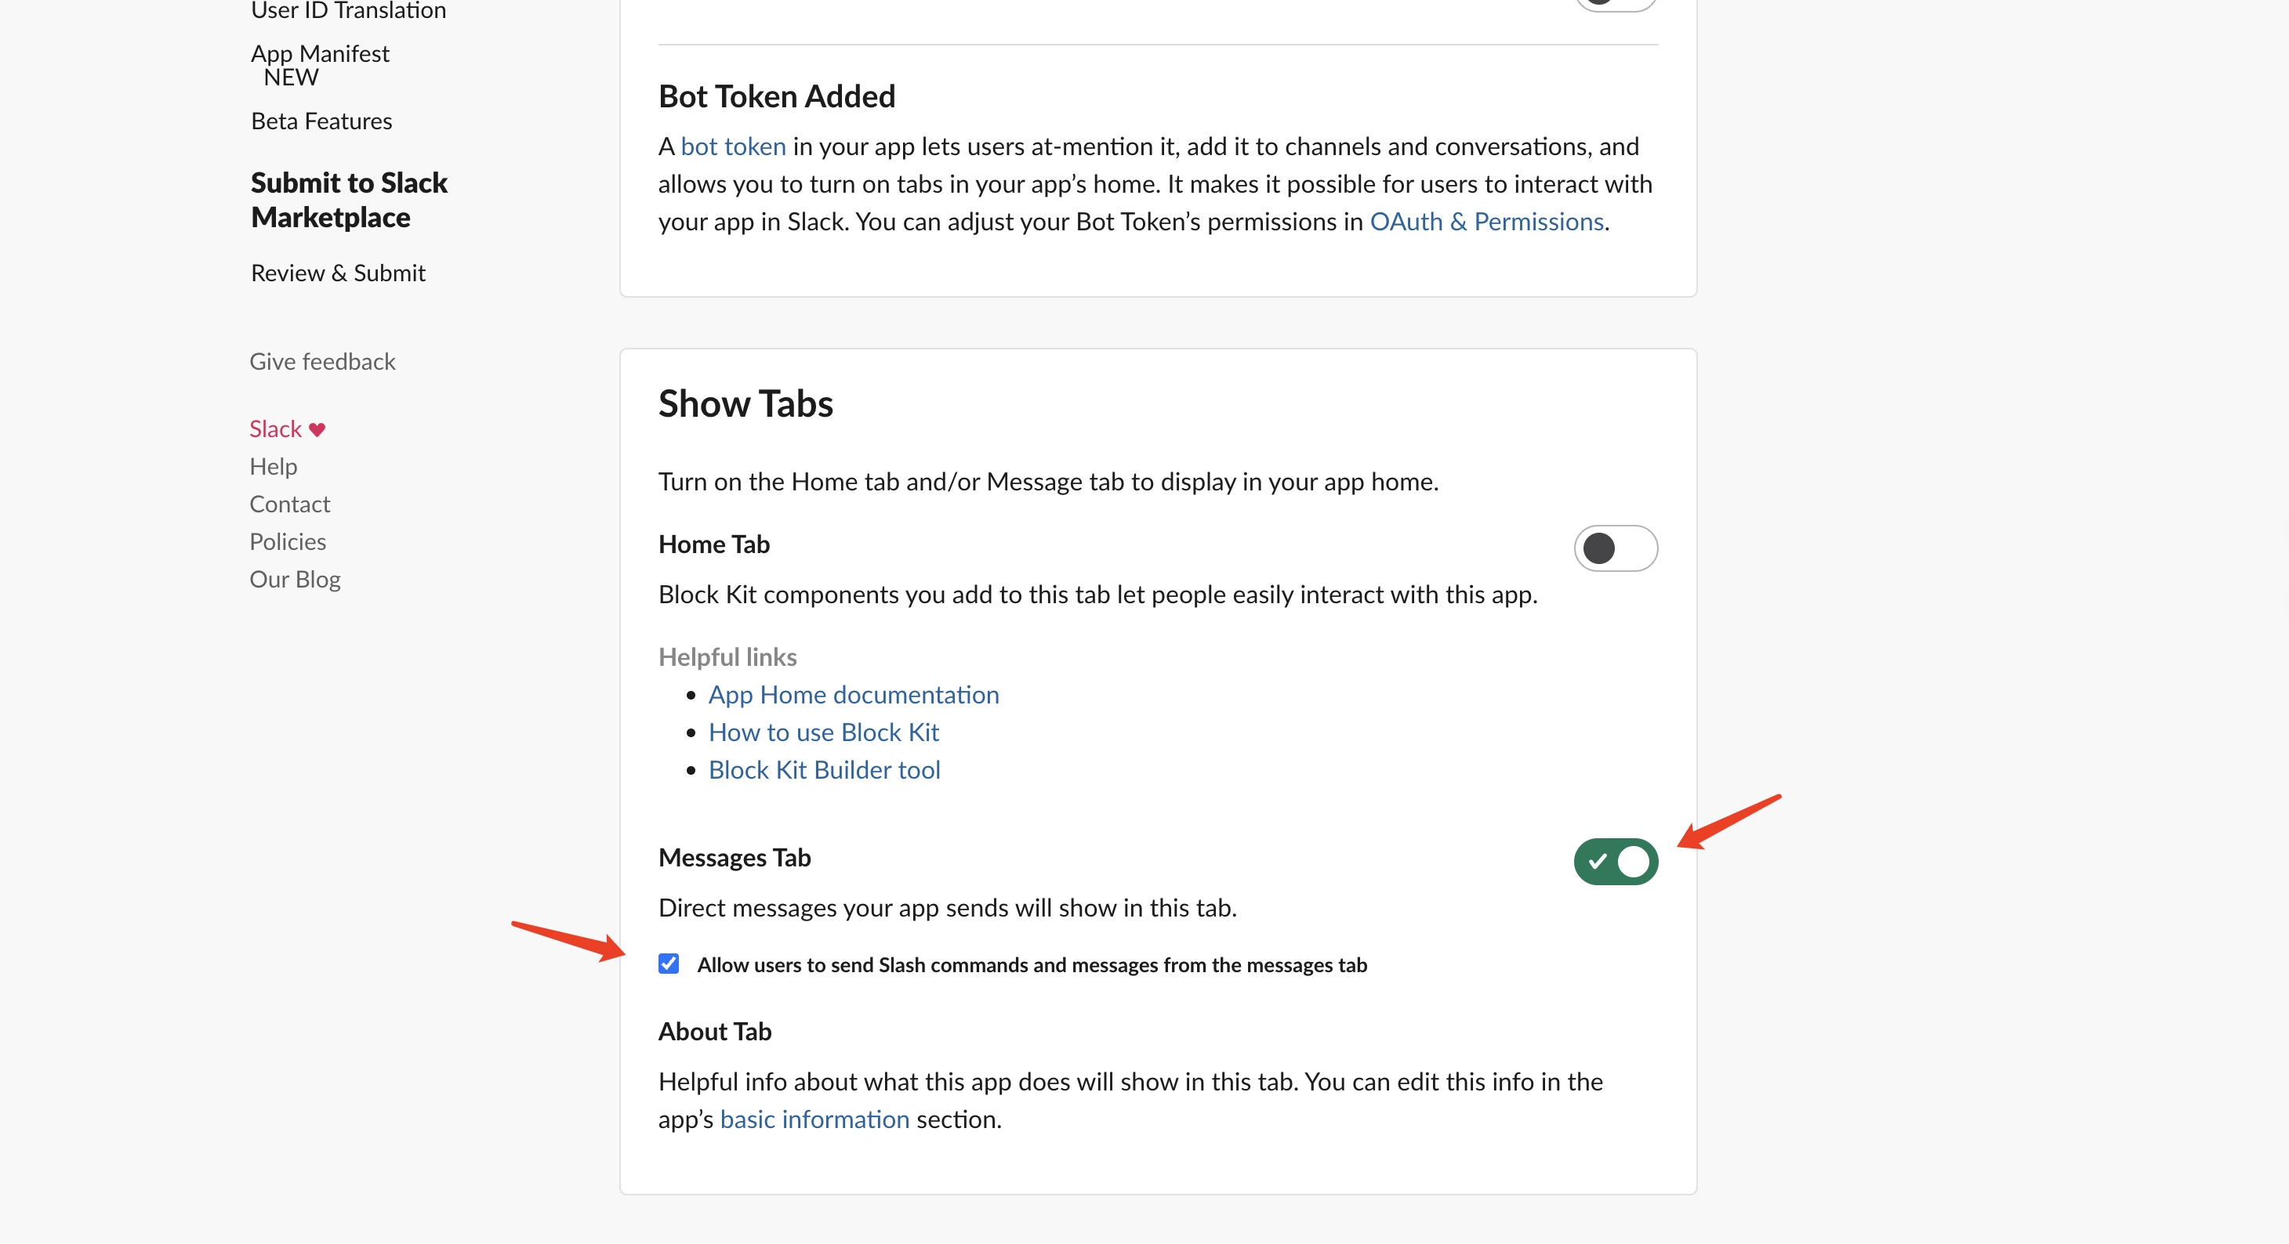Enable the Home Tab toggle
2289x1244 pixels.
[x=1616, y=548]
